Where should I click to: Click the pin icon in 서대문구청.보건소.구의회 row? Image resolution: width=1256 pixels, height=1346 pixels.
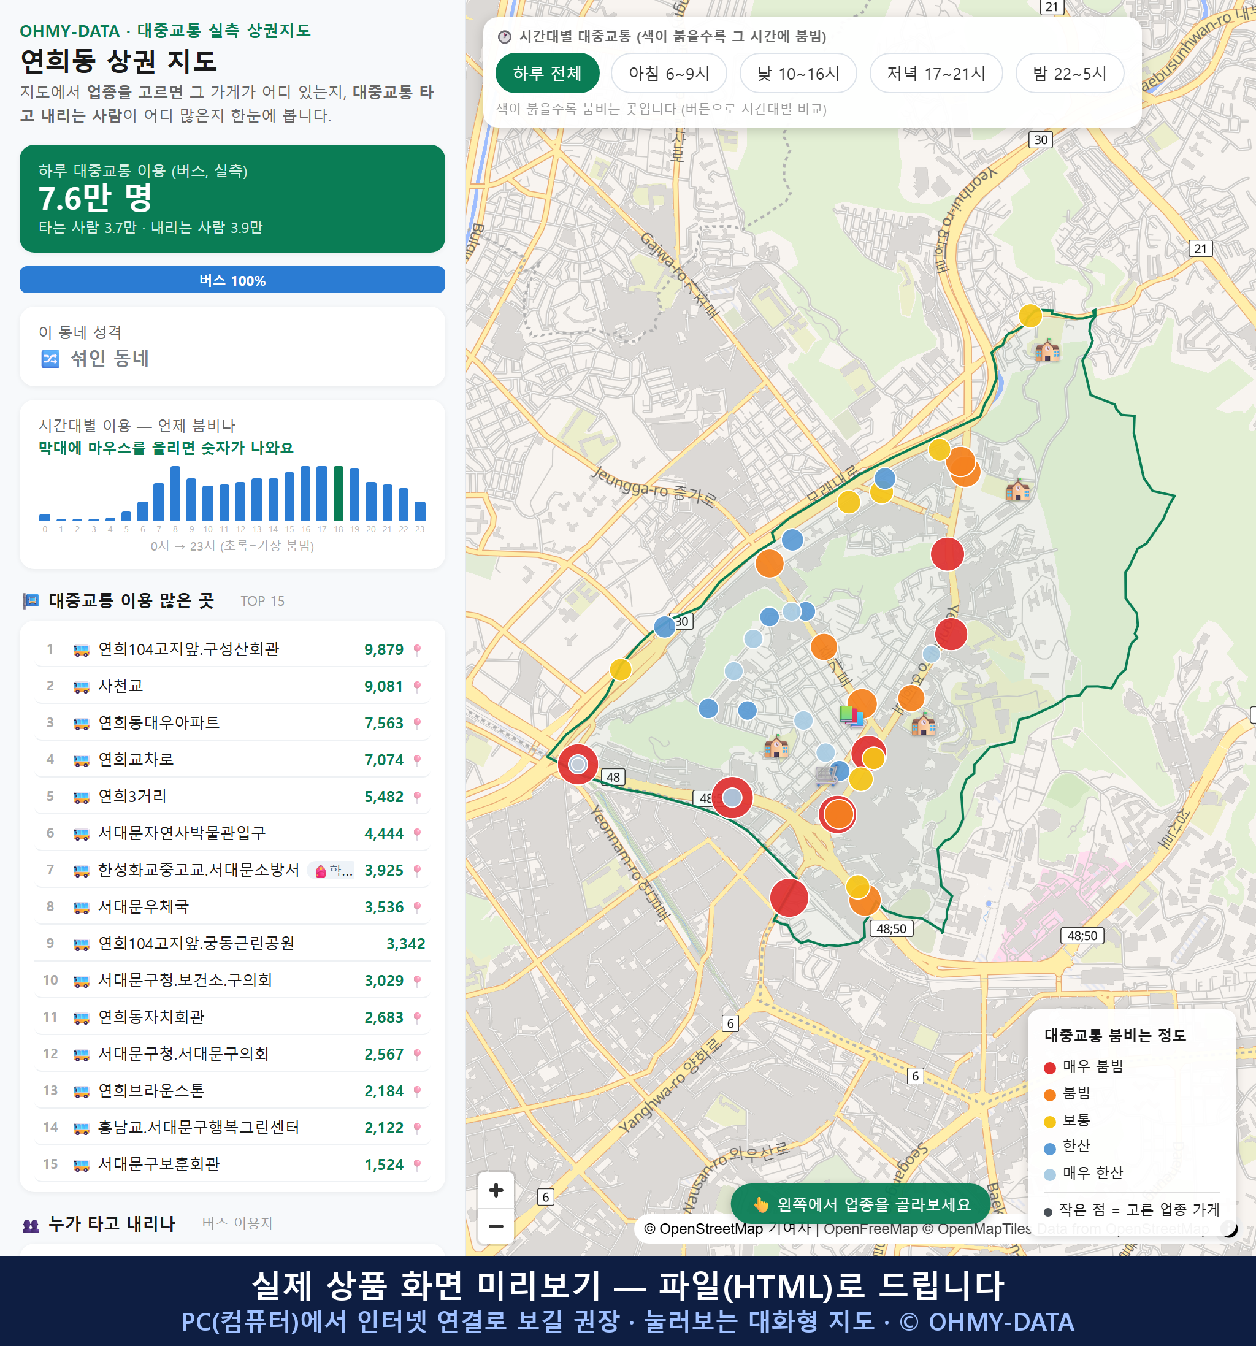coord(417,981)
